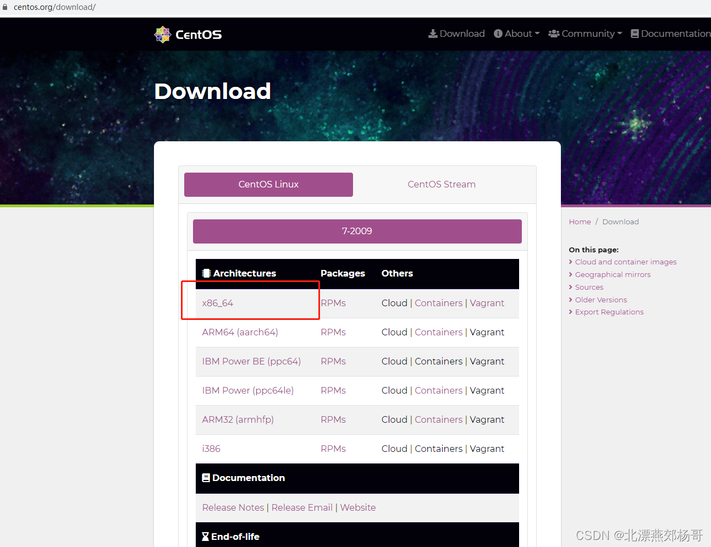Open Containers link in ARM64 row
711x547 pixels.
click(439, 332)
